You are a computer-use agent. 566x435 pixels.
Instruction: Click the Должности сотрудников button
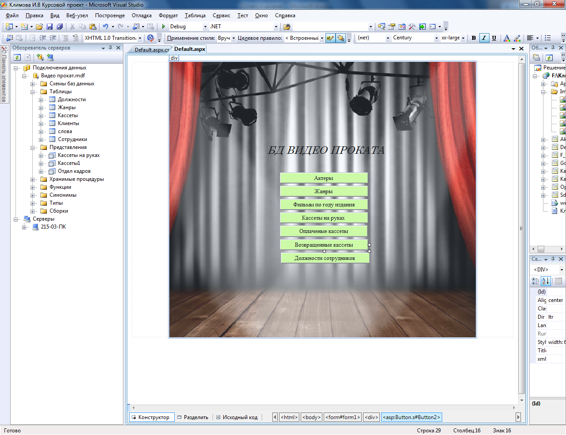pos(325,258)
